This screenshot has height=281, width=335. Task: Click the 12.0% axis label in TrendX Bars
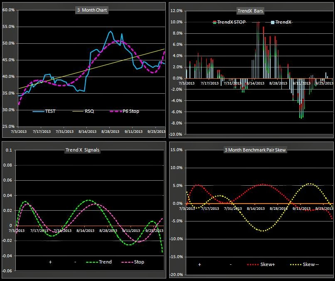pyautogui.click(x=177, y=11)
